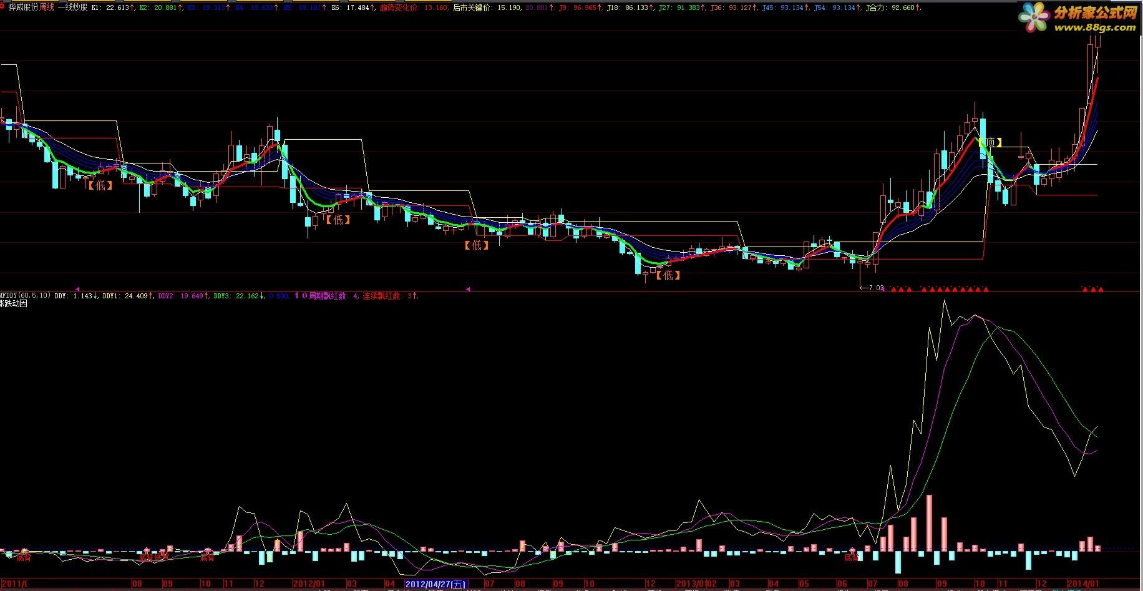Click the 后市关键价 15.190 readout

tap(487, 7)
